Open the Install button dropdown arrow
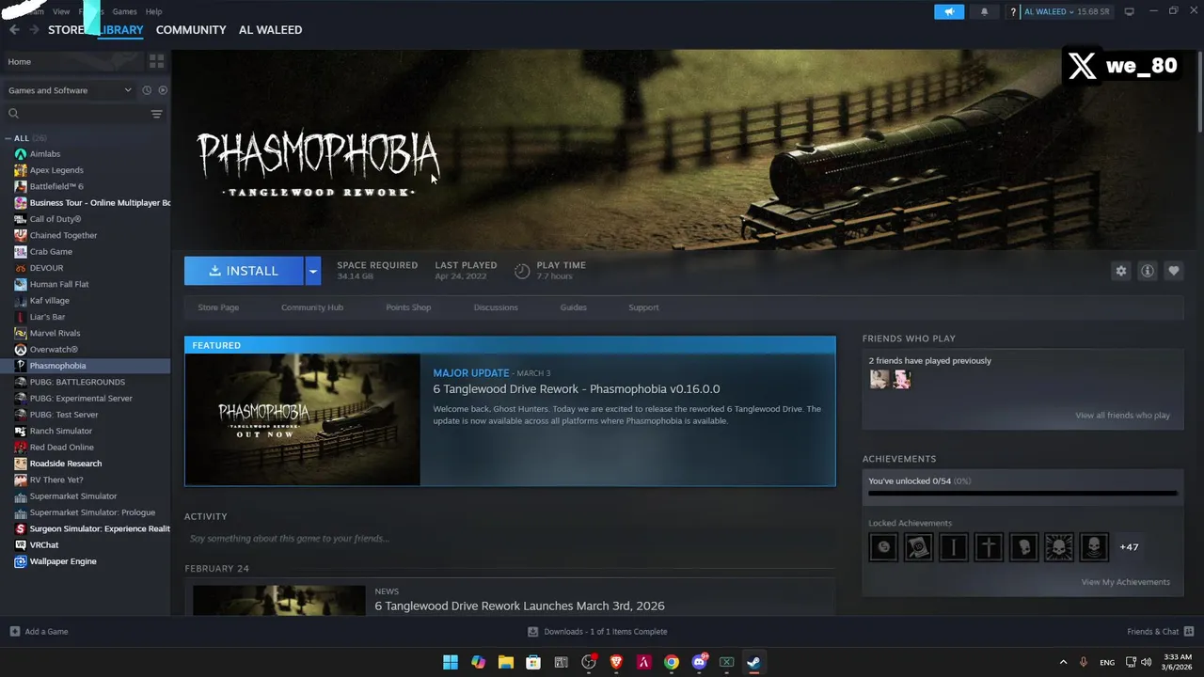The image size is (1204, 677). click(x=313, y=271)
